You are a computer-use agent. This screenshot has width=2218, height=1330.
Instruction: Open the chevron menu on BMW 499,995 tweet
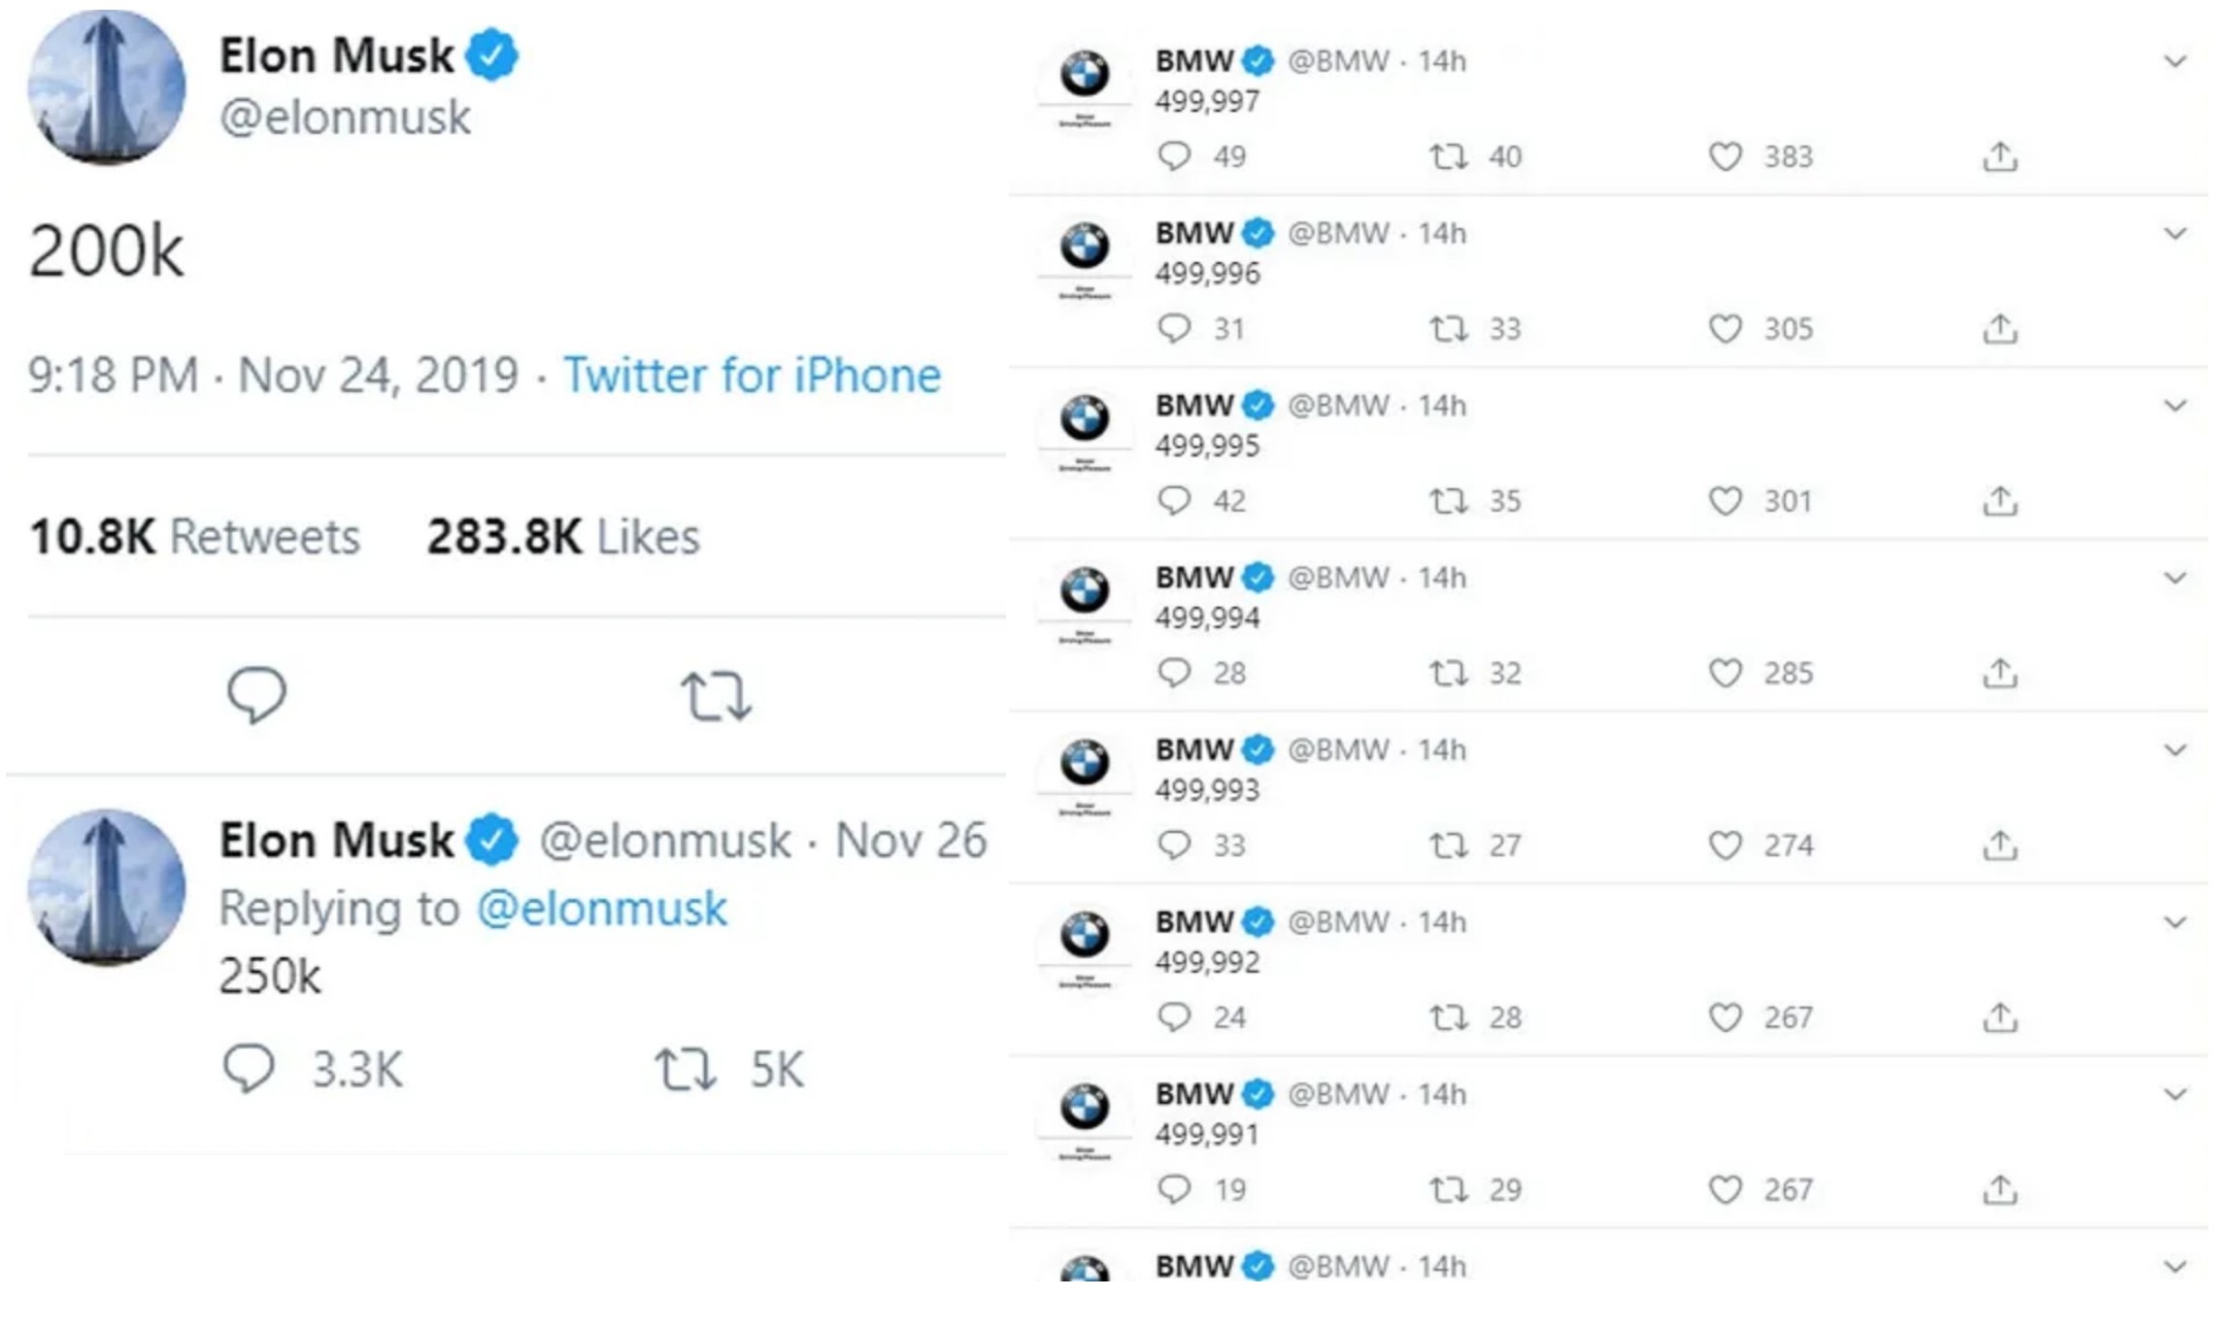tap(2175, 406)
